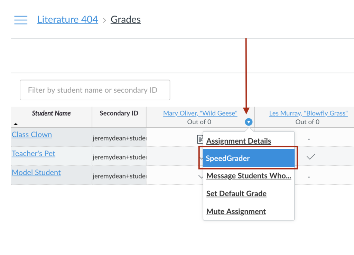The height and width of the screenshot is (255, 354).
Task: Select SpeedGrader from the assignment menu
Action: click(227, 158)
